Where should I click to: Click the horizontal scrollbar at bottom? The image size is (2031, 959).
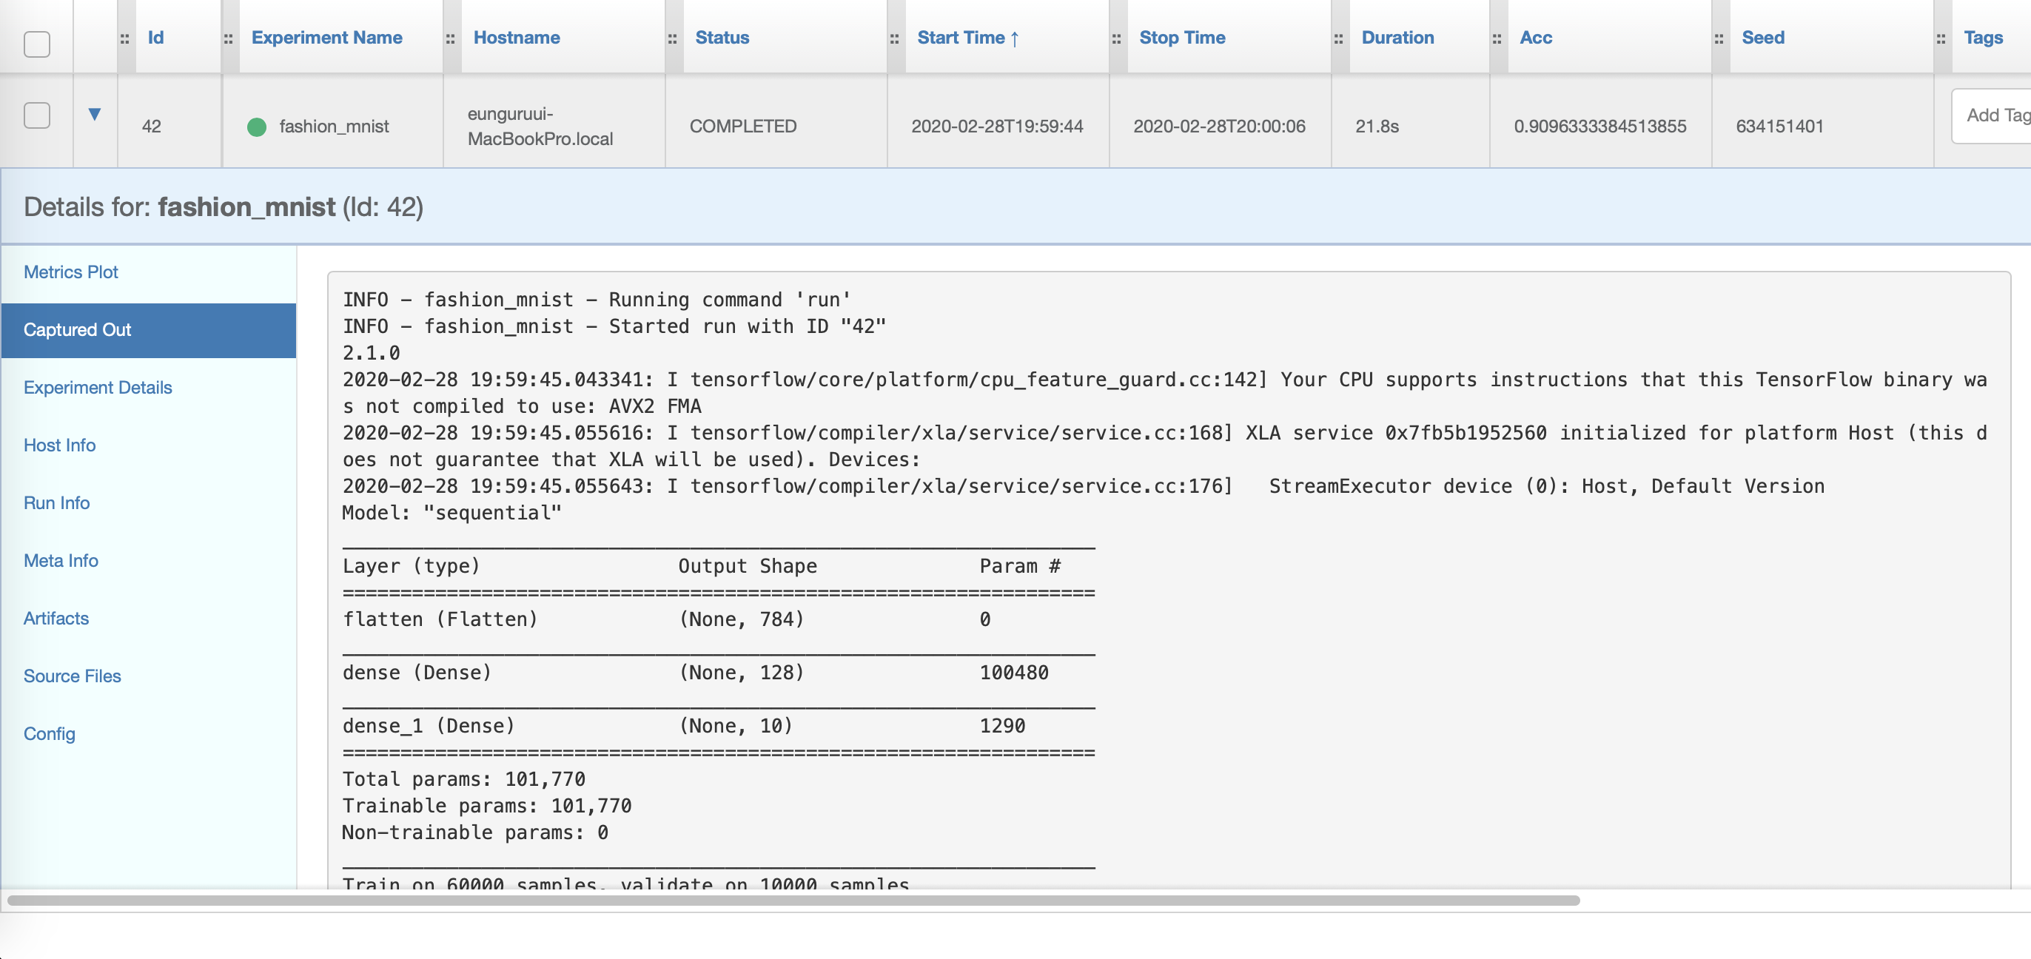[x=793, y=901]
